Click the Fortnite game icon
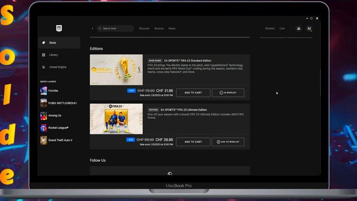The height and width of the screenshot is (201, 357). 44,90
